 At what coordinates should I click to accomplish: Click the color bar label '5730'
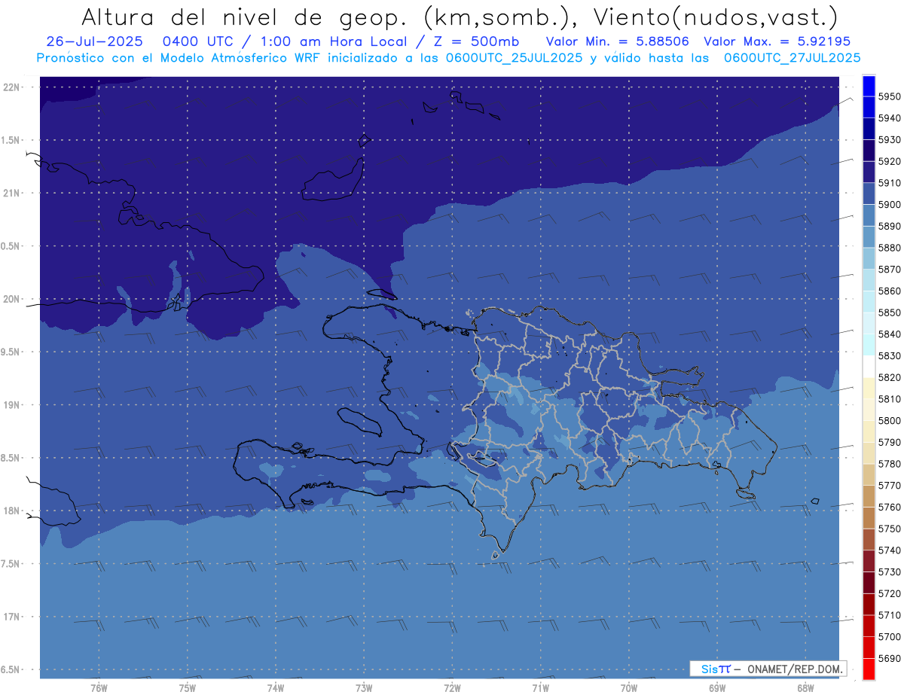(x=890, y=572)
